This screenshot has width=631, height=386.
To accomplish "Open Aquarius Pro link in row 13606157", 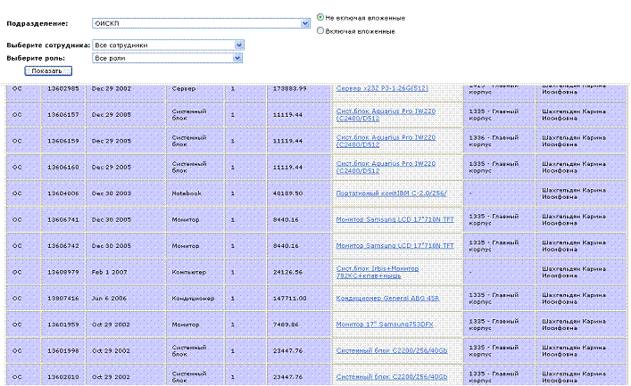I will pyautogui.click(x=386, y=115).
